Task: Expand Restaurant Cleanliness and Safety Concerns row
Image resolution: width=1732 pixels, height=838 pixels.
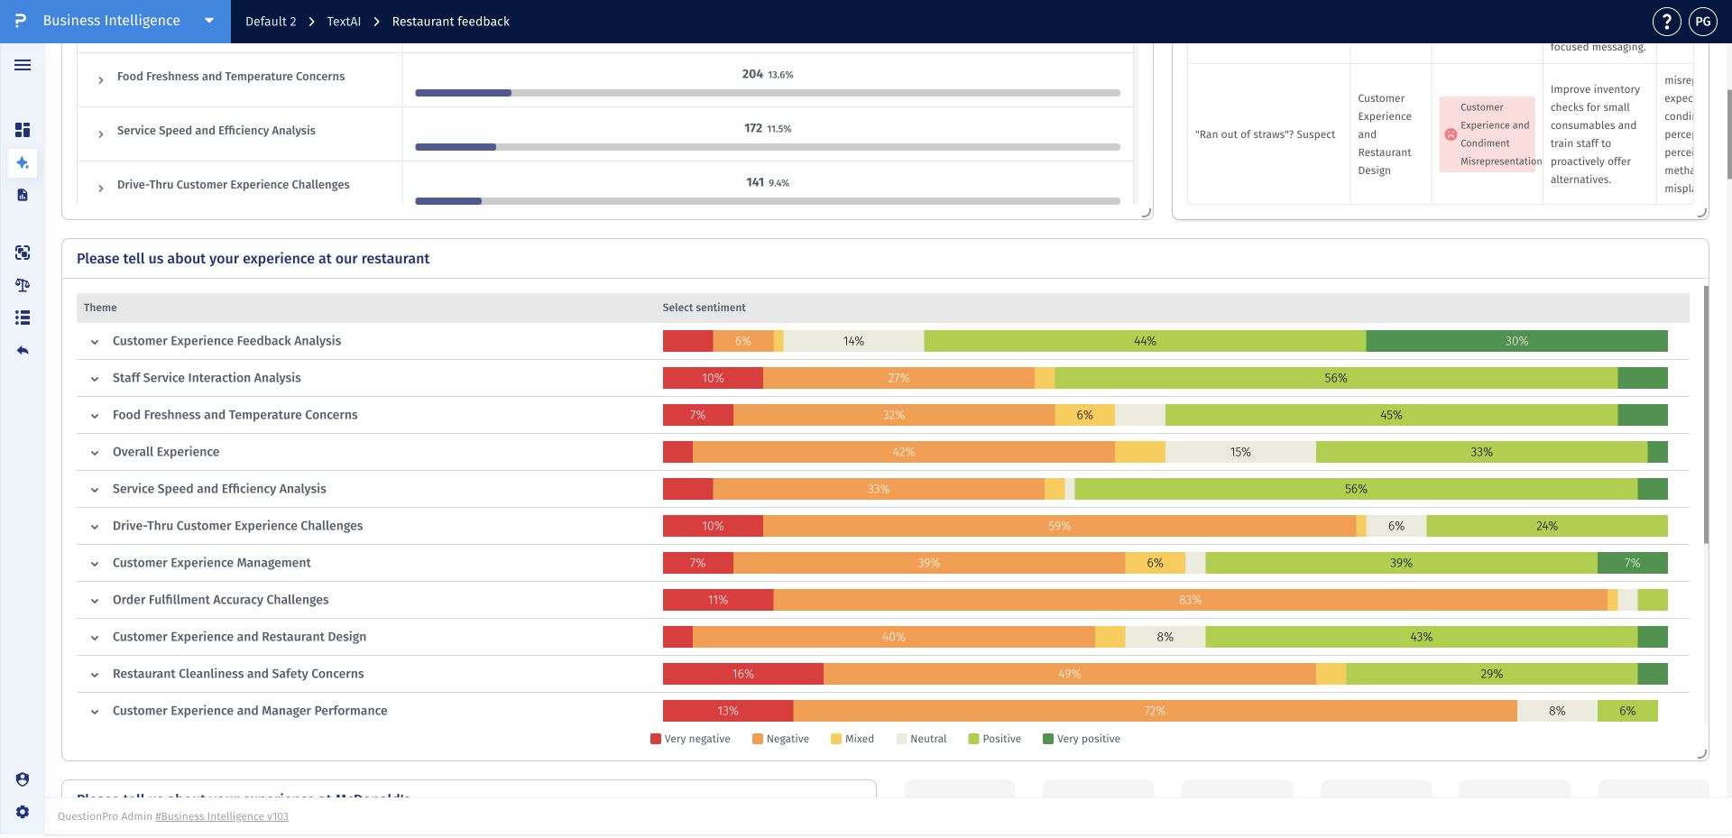Action: tap(94, 675)
